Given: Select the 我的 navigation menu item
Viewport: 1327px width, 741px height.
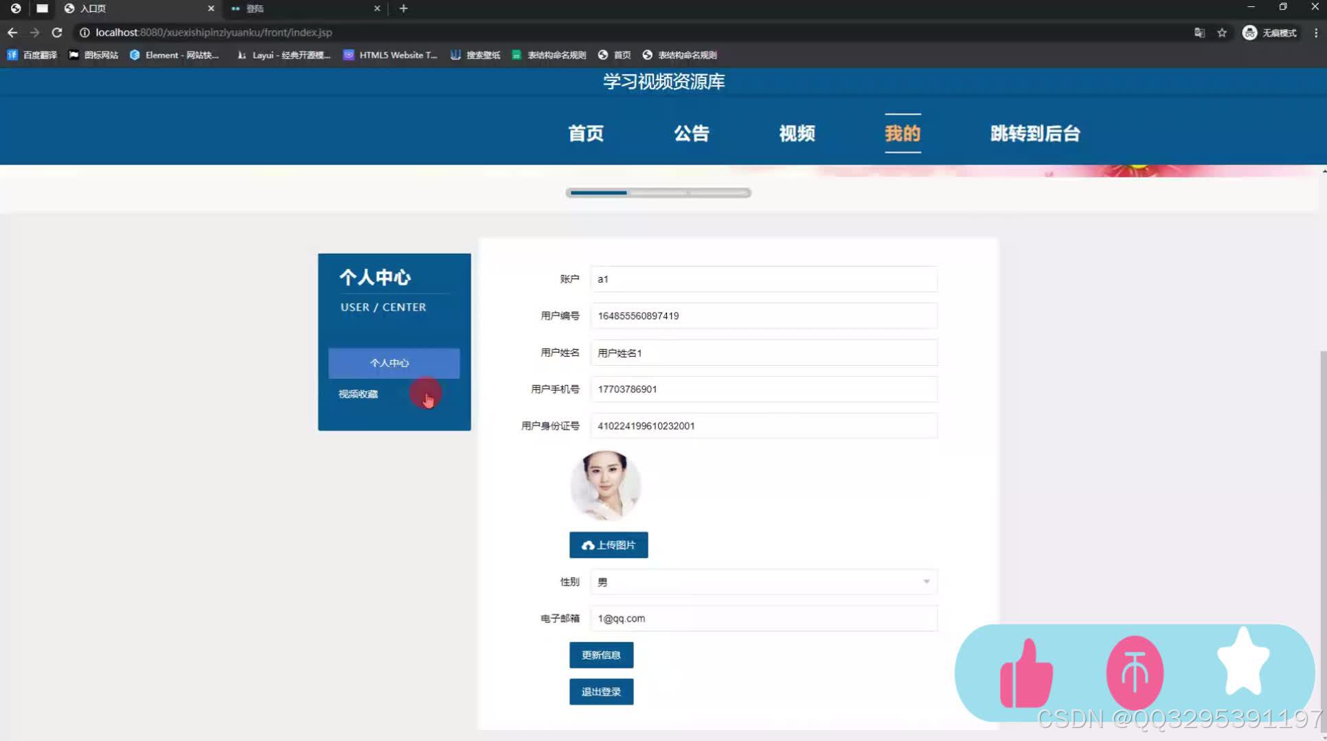Looking at the screenshot, I should point(903,133).
